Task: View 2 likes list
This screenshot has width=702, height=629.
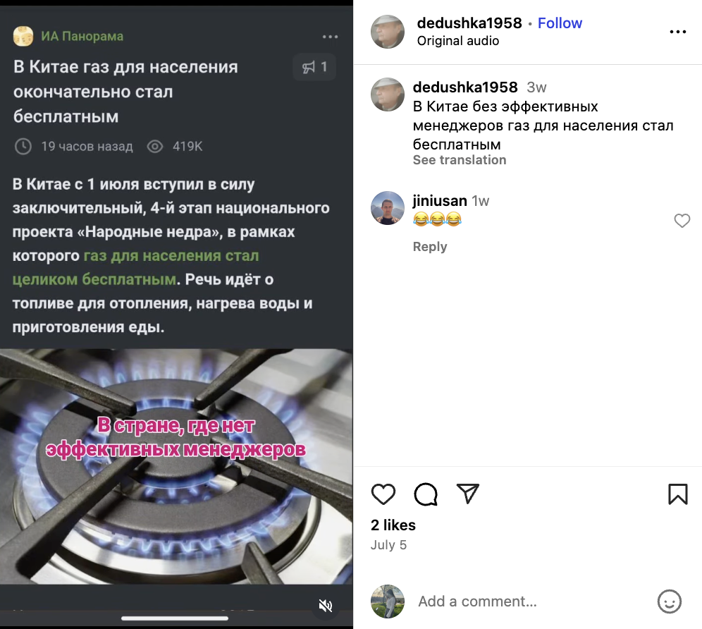Action: point(393,525)
